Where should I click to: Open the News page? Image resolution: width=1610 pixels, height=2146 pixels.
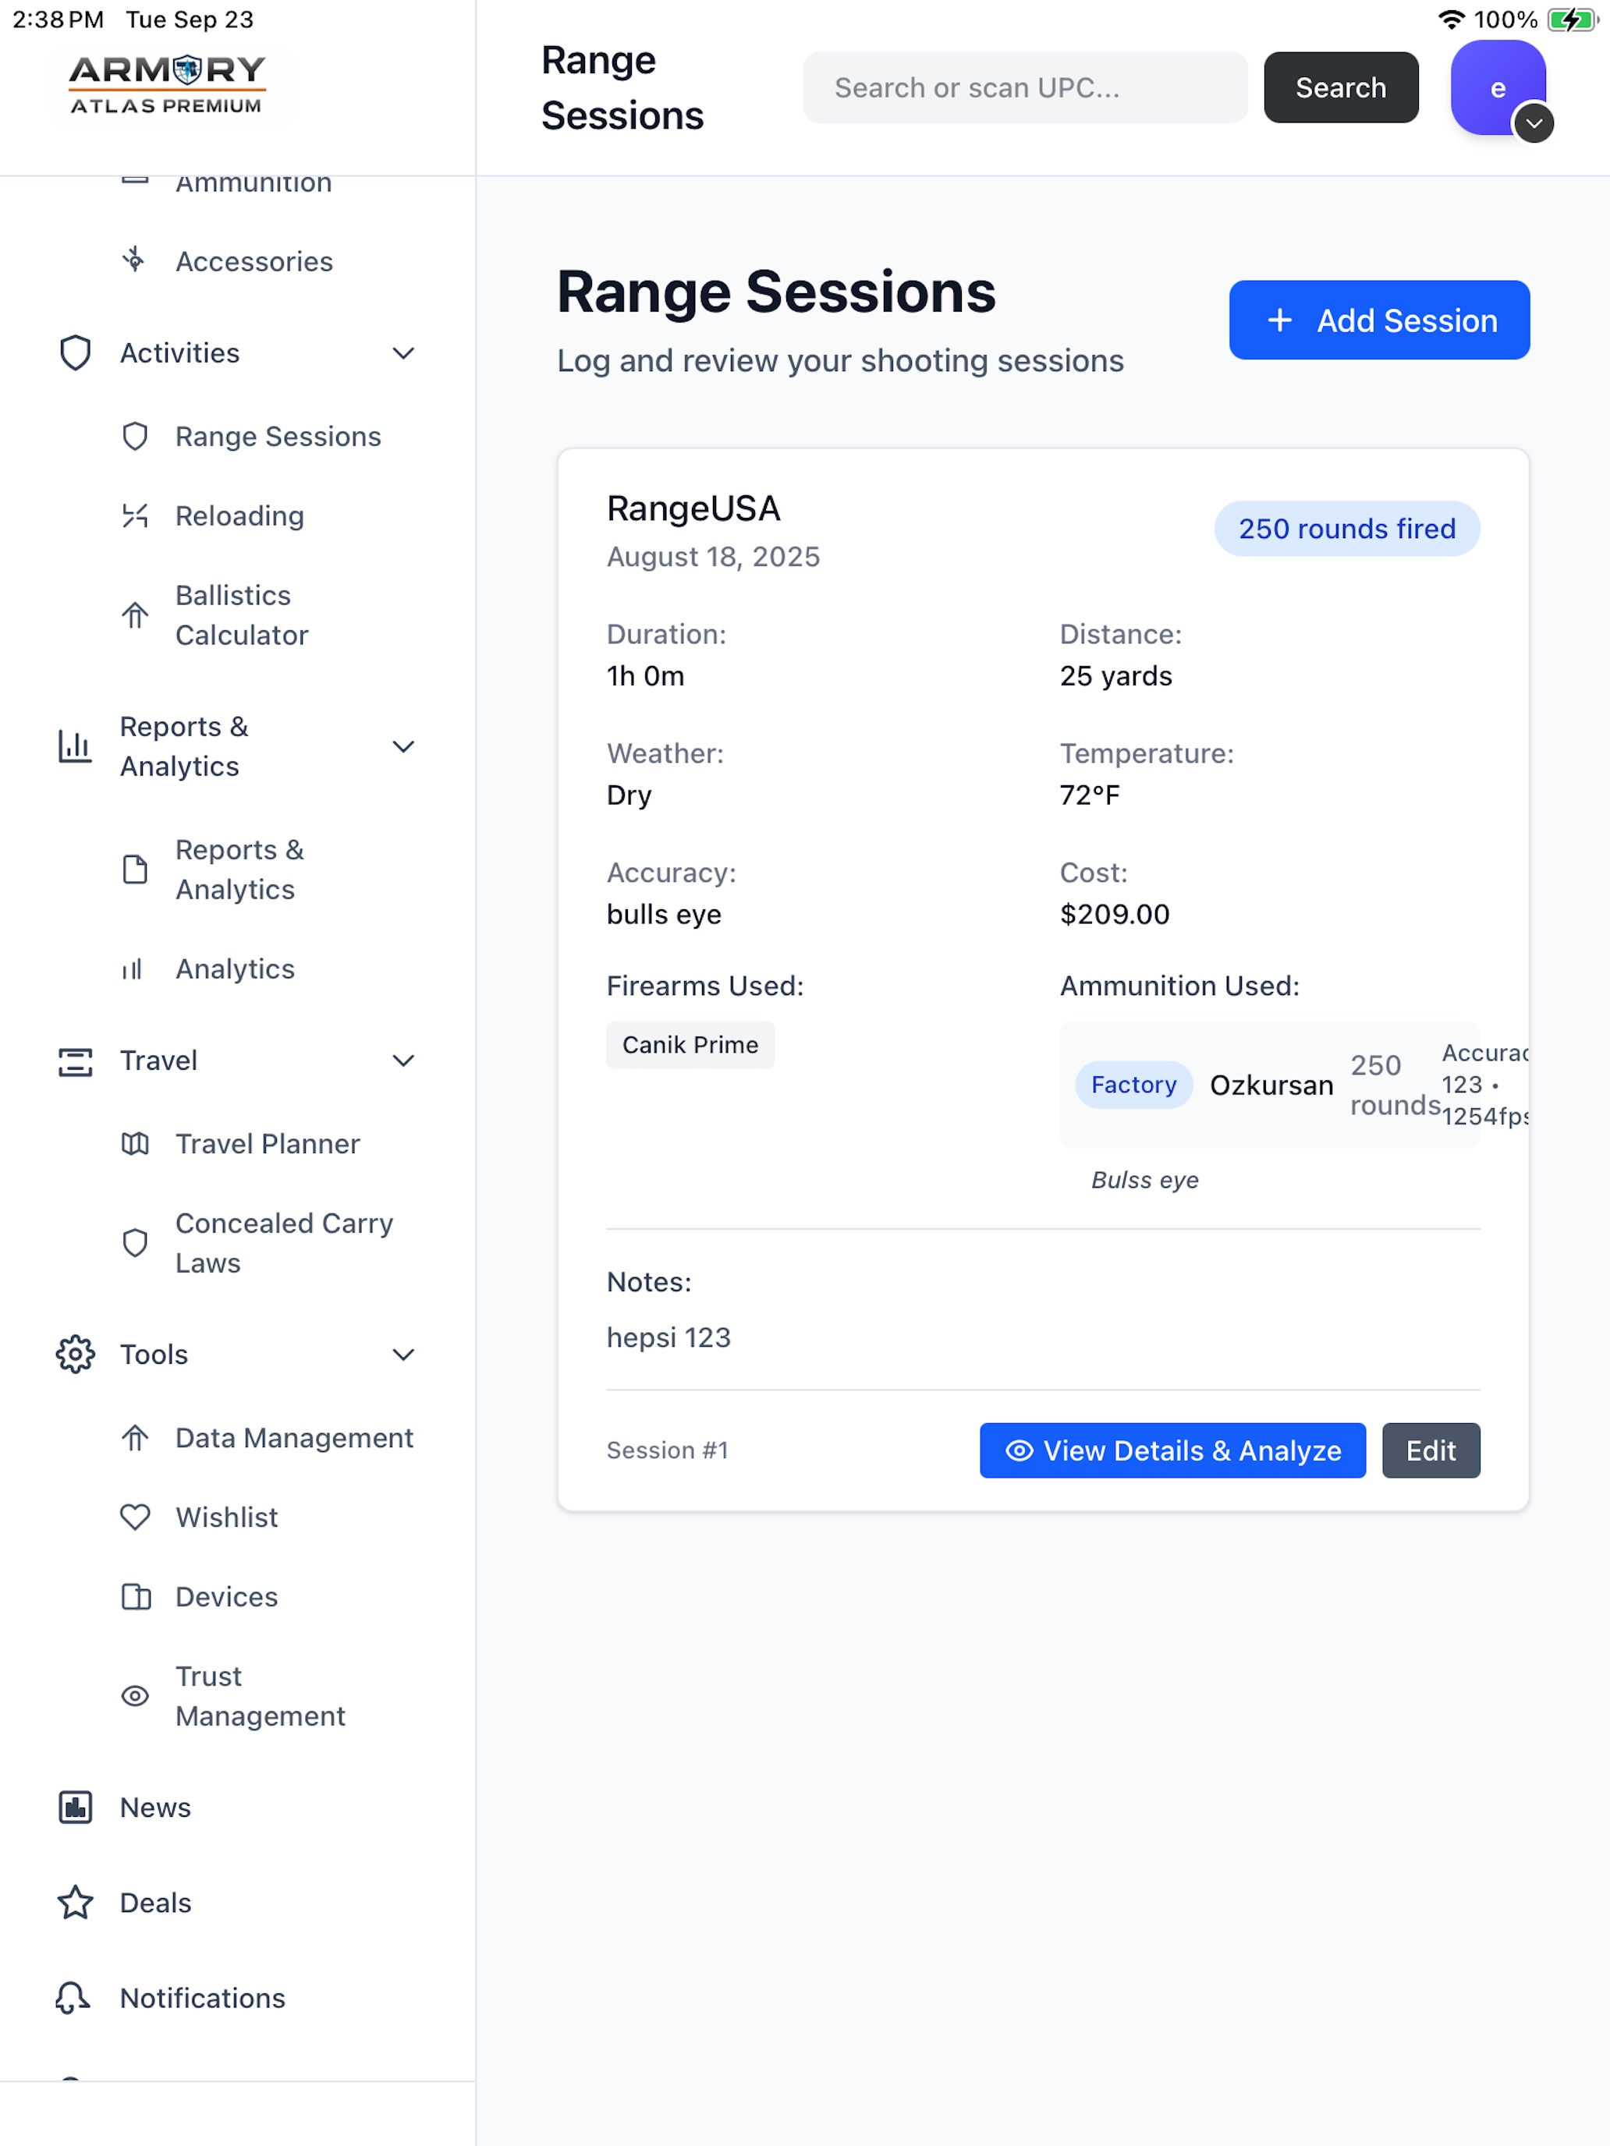pyautogui.click(x=155, y=1808)
